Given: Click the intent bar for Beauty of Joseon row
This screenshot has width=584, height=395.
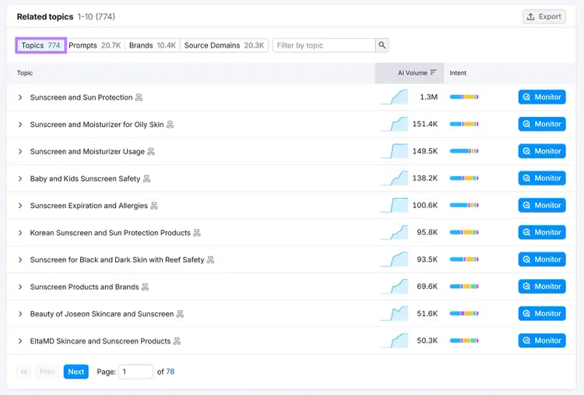Looking at the screenshot, I should click(464, 313).
